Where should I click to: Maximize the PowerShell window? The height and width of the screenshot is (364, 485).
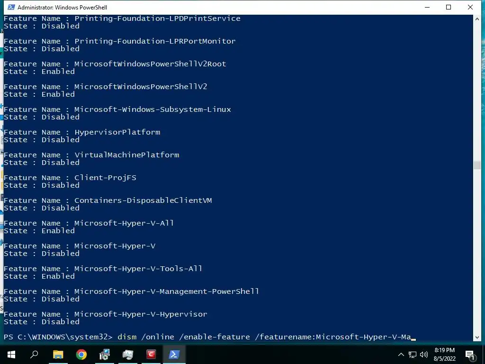coord(449,7)
